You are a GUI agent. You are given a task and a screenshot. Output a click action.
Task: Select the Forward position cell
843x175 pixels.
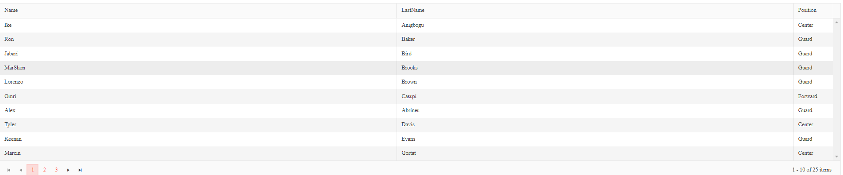[x=813, y=96]
